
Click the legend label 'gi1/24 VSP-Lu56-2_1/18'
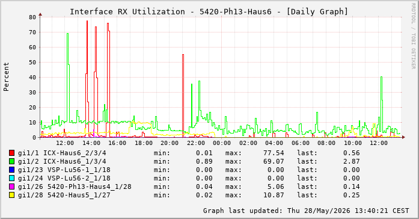click(x=64, y=178)
